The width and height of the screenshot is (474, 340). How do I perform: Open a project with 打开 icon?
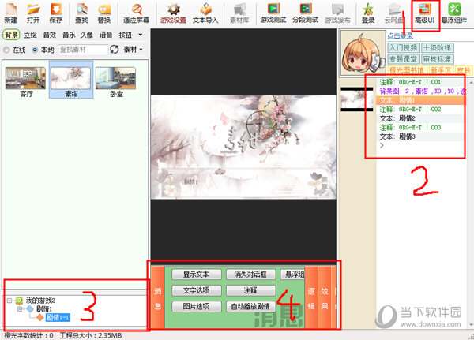coord(33,13)
